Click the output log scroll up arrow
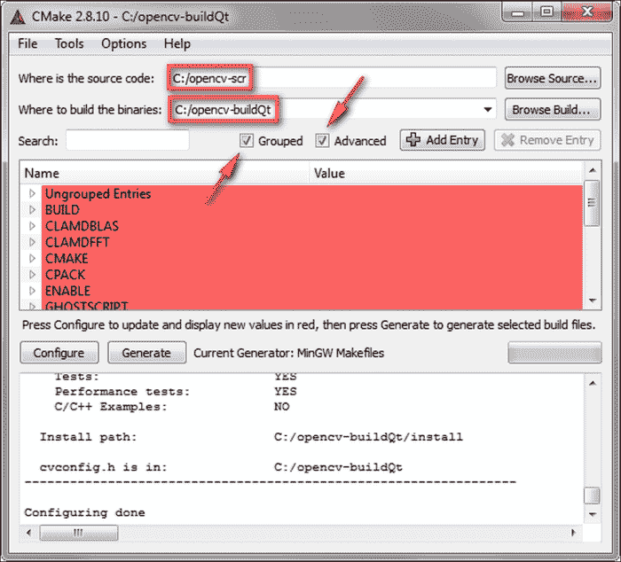This screenshot has height=562, width=621. click(593, 383)
